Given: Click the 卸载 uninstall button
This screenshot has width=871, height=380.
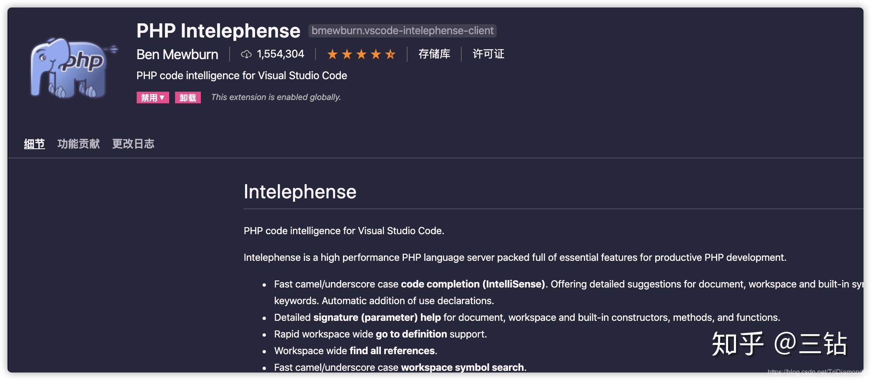Looking at the screenshot, I should (x=188, y=97).
